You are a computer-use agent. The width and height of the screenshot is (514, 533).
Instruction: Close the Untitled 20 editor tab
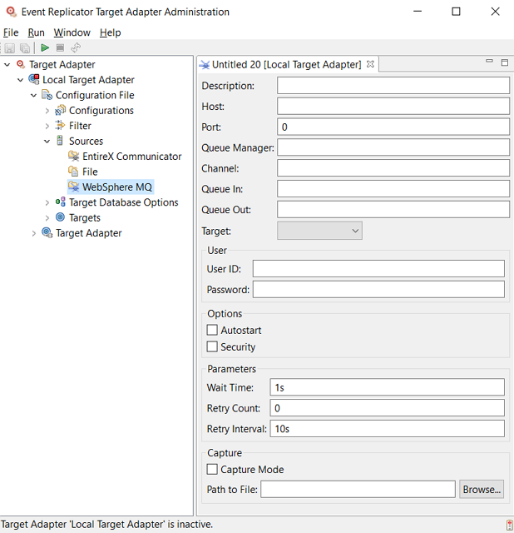[x=371, y=64]
